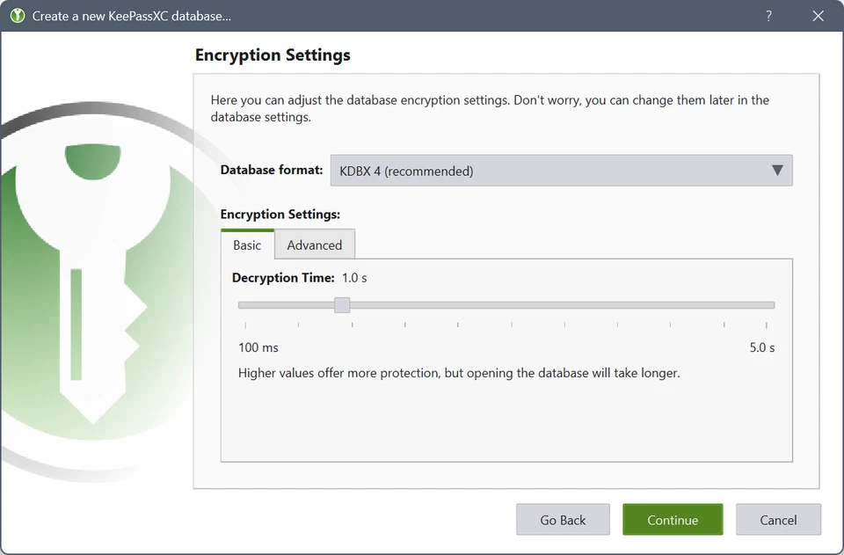844x555 pixels.
Task: Click the Decryption Time 1.0 s value label
Action: 354,277
